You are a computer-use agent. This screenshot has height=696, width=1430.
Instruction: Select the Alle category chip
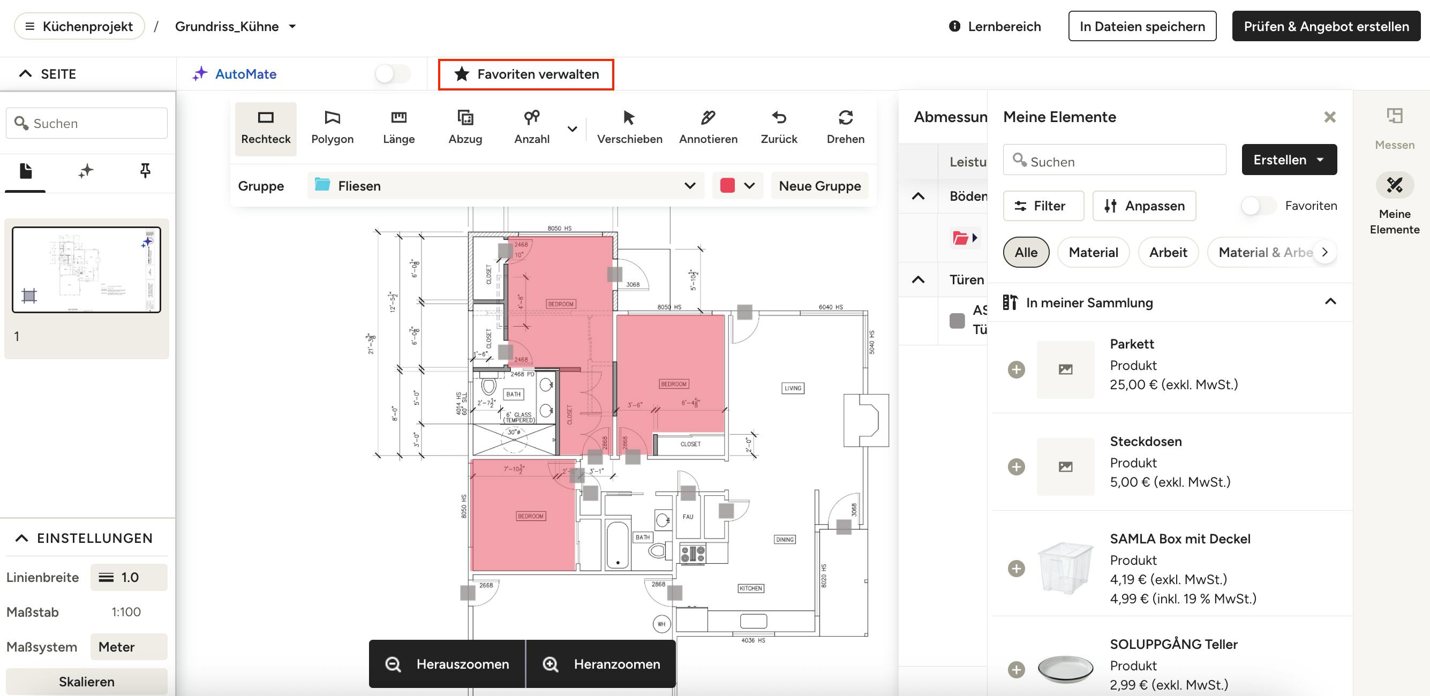click(1026, 252)
